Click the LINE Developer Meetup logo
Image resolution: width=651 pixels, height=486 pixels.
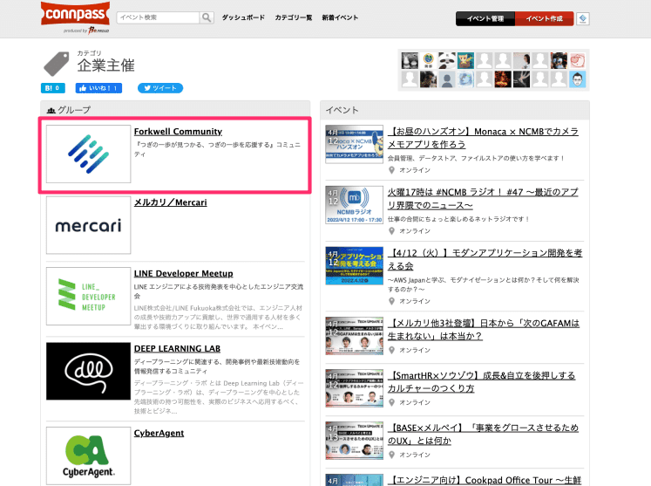pyautogui.click(x=88, y=296)
